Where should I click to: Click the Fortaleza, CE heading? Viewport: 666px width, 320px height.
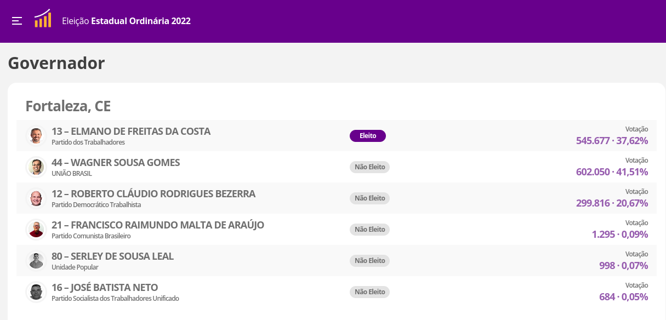[68, 106]
